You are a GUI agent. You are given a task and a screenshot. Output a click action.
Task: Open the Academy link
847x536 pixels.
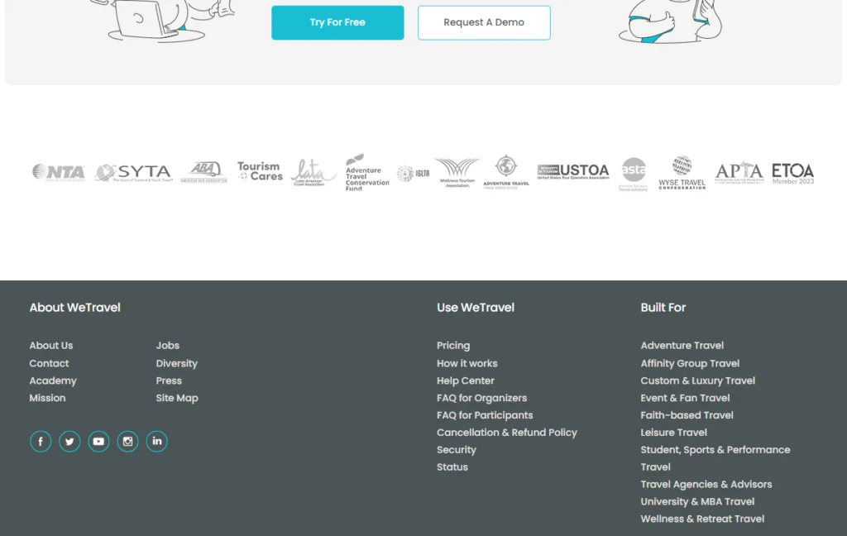click(x=53, y=381)
